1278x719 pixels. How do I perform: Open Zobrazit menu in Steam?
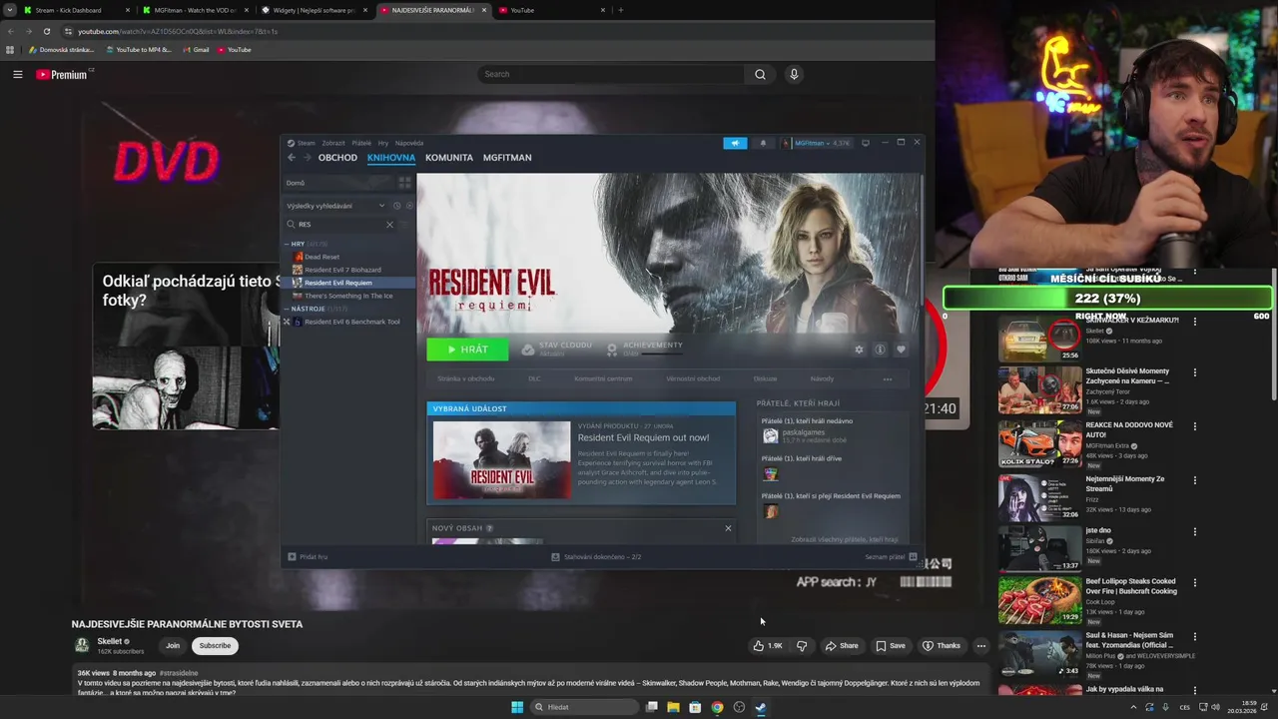pyautogui.click(x=333, y=143)
